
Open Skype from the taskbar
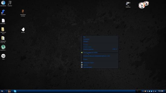[15, 91]
